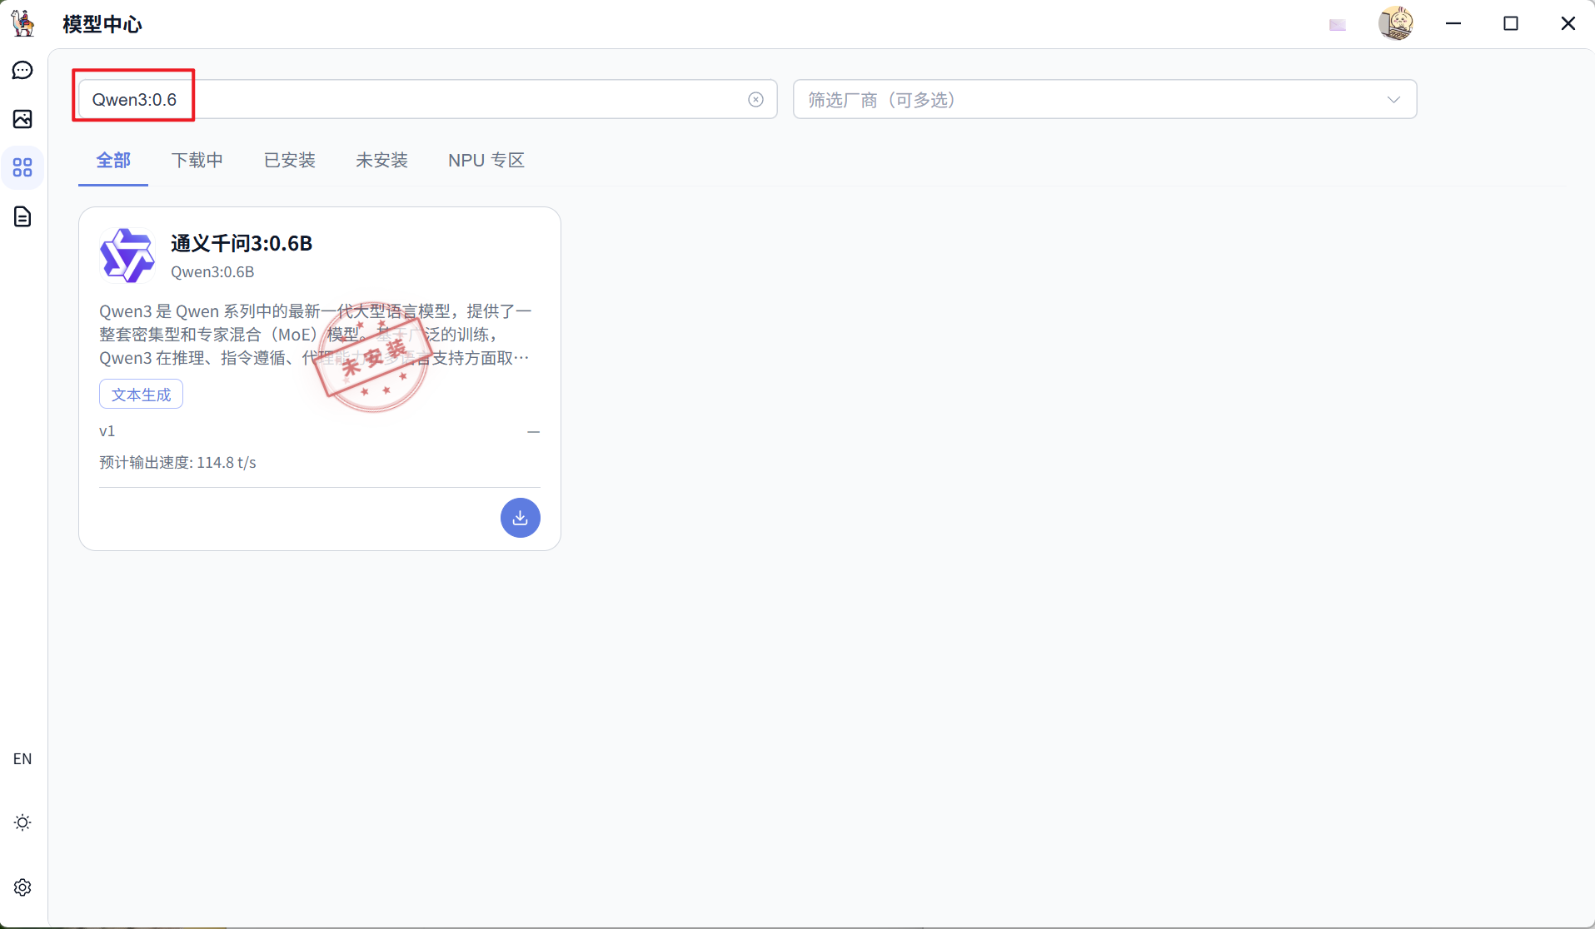Minimize the window
The height and width of the screenshot is (929, 1595).
coord(1453,23)
